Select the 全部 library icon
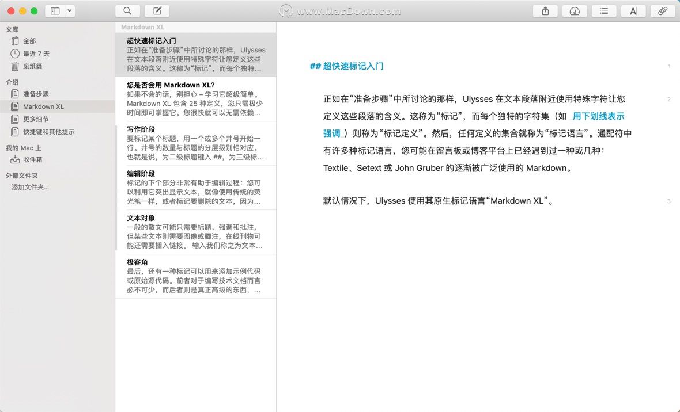680x412 pixels. (x=15, y=41)
